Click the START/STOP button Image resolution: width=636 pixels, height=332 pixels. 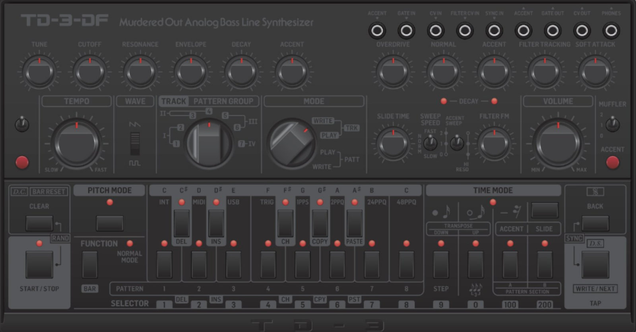[39, 264]
